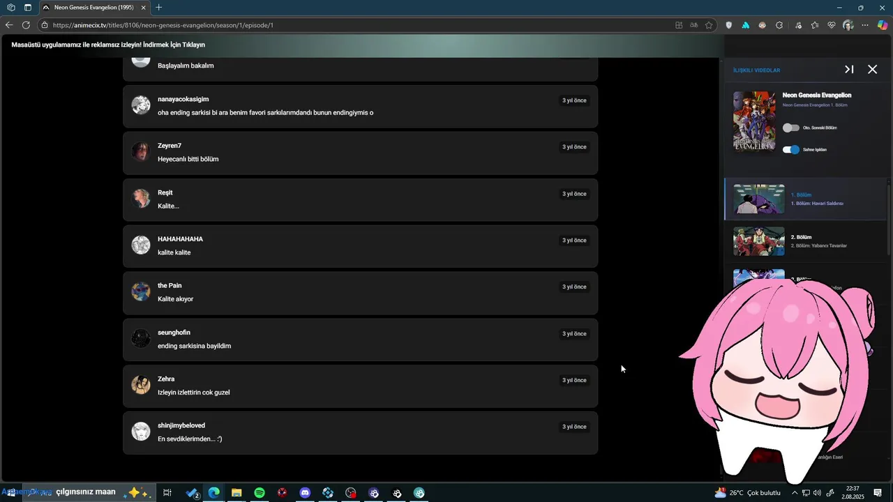
Task: Click comment 'Izleyin izlettirin cok guzel'
Action: 193,393
